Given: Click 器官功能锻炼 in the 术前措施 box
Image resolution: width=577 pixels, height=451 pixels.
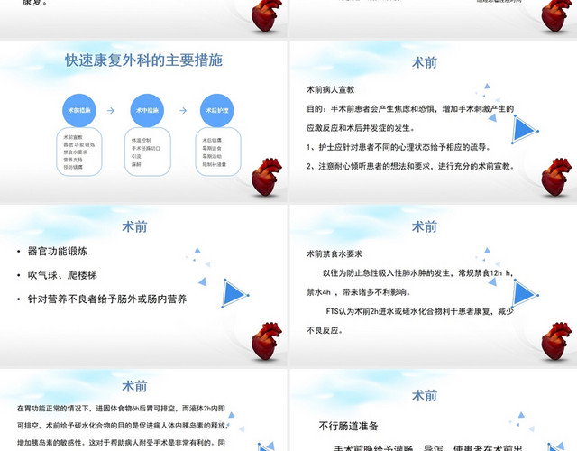Looking at the screenshot, I should click(x=79, y=144).
